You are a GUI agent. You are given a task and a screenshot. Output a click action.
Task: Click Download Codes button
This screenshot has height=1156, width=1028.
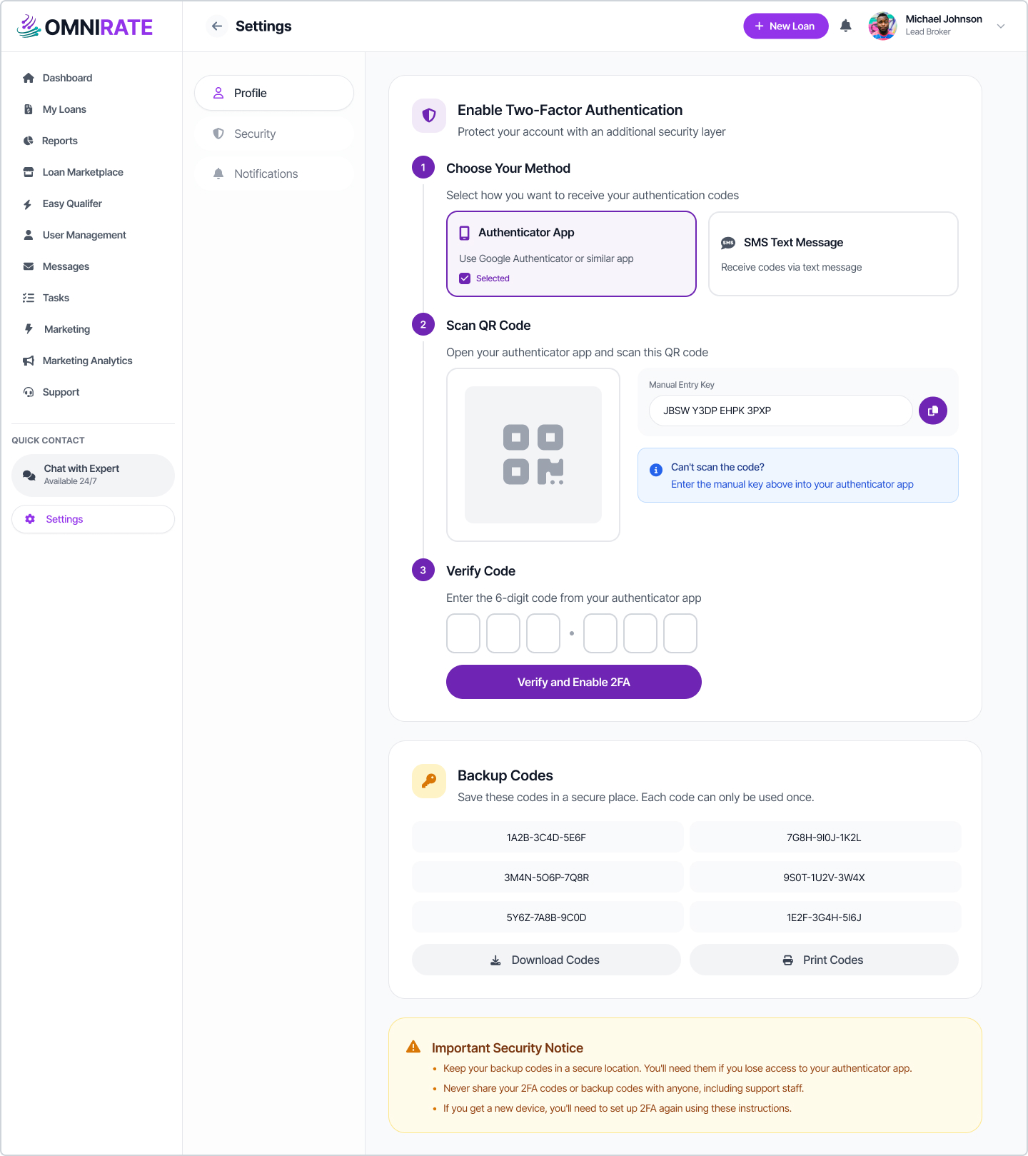pyautogui.click(x=546, y=960)
